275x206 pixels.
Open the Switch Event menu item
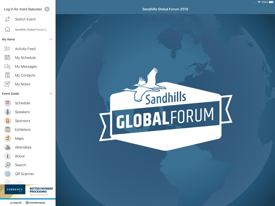pyautogui.click(x=28, y=19)
